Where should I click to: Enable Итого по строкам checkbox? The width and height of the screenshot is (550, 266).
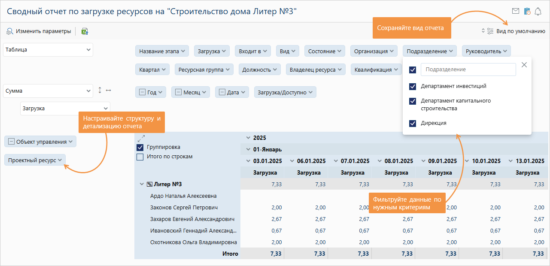coord(140,157)
